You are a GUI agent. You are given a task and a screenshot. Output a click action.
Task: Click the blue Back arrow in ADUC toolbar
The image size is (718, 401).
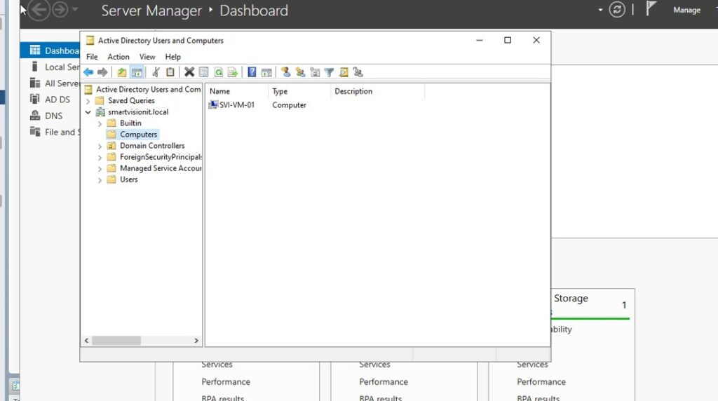88,72
